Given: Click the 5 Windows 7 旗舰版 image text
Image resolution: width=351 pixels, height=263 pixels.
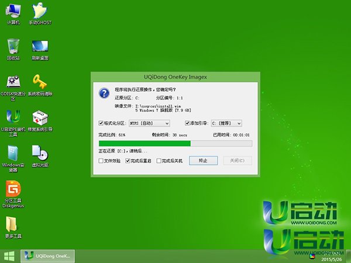Looking at the screenshot, I should click(163, 110).
